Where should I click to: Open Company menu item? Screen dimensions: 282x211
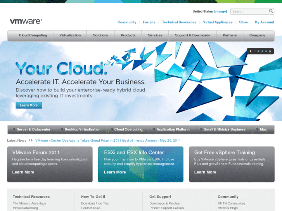click(x=257, y=35)
